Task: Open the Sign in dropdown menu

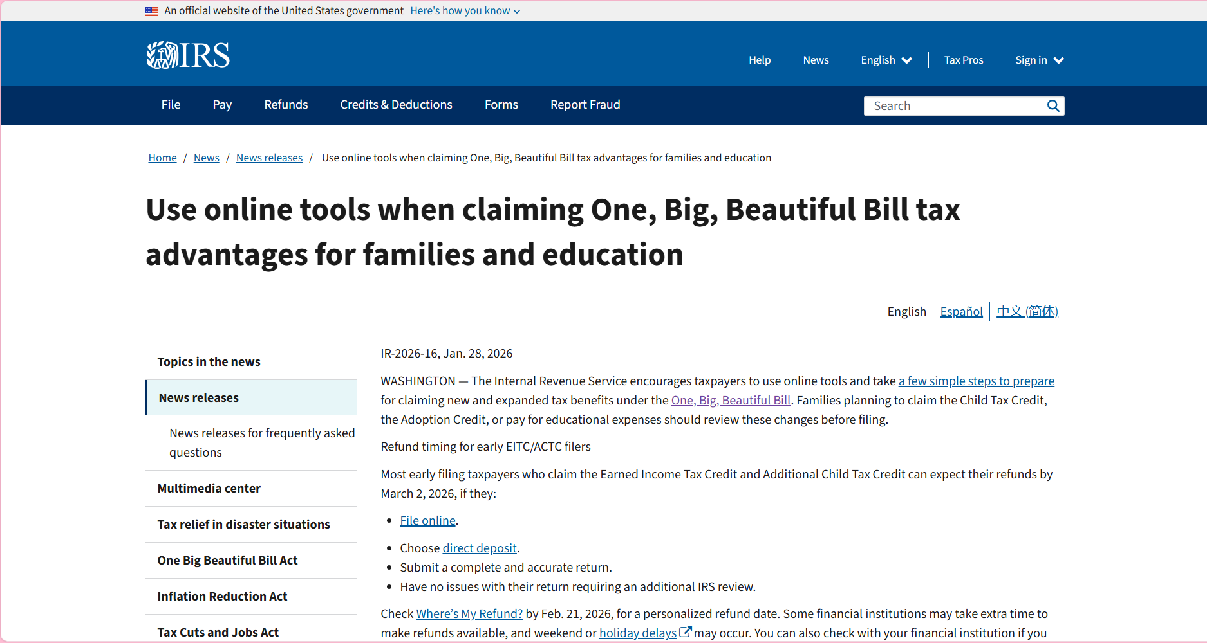Action: click(1038, 60)
